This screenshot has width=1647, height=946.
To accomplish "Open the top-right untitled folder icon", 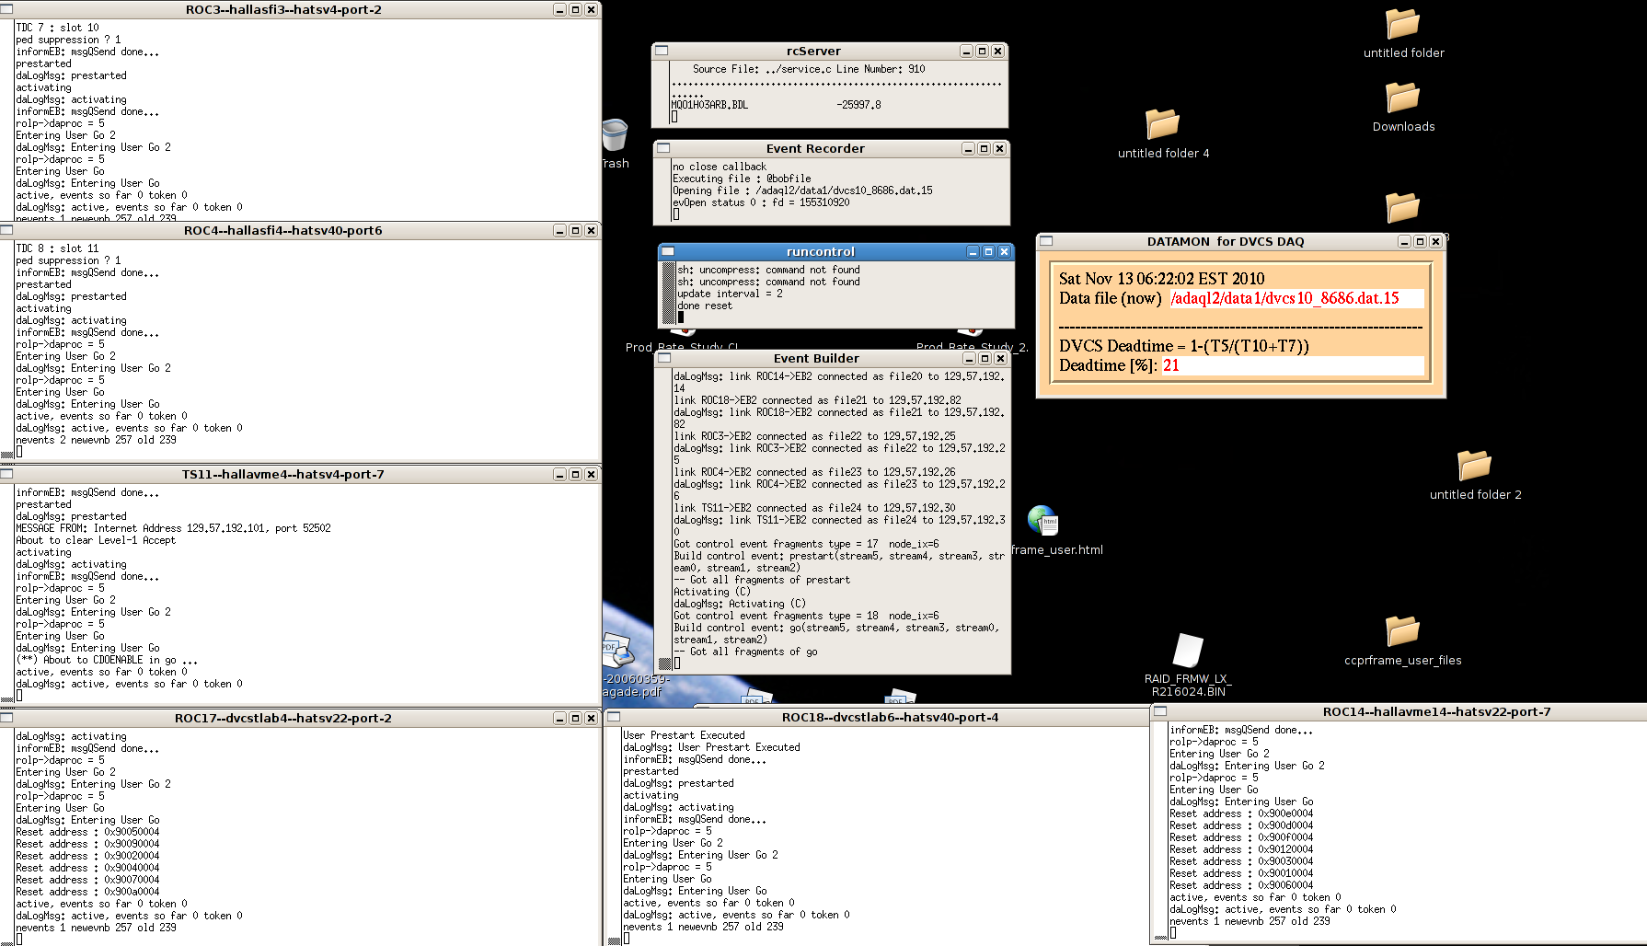I will click(1403, 24).
